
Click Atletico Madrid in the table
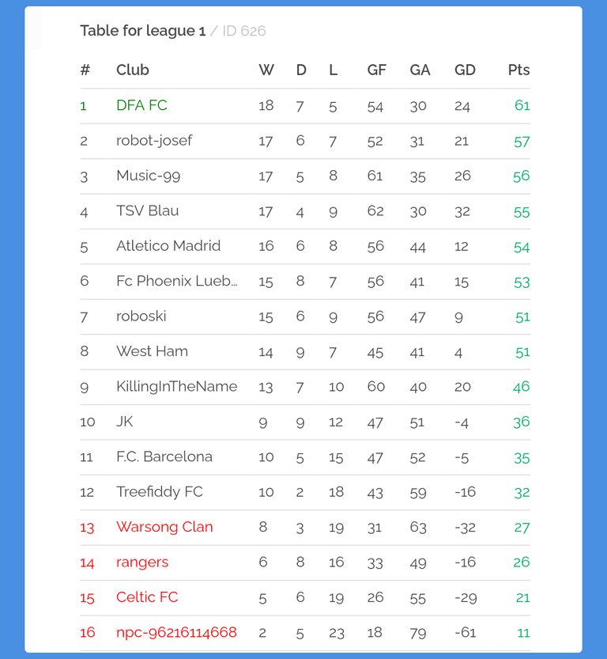pos(168,246)
